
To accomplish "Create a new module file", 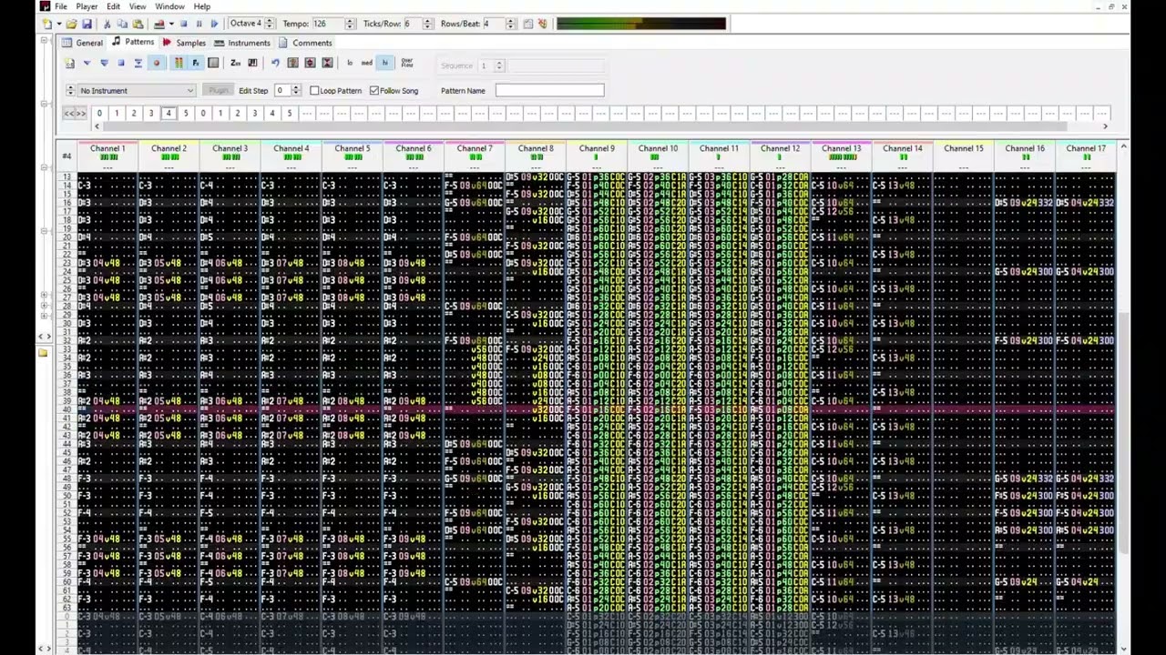I will click(x=46, y=24).
